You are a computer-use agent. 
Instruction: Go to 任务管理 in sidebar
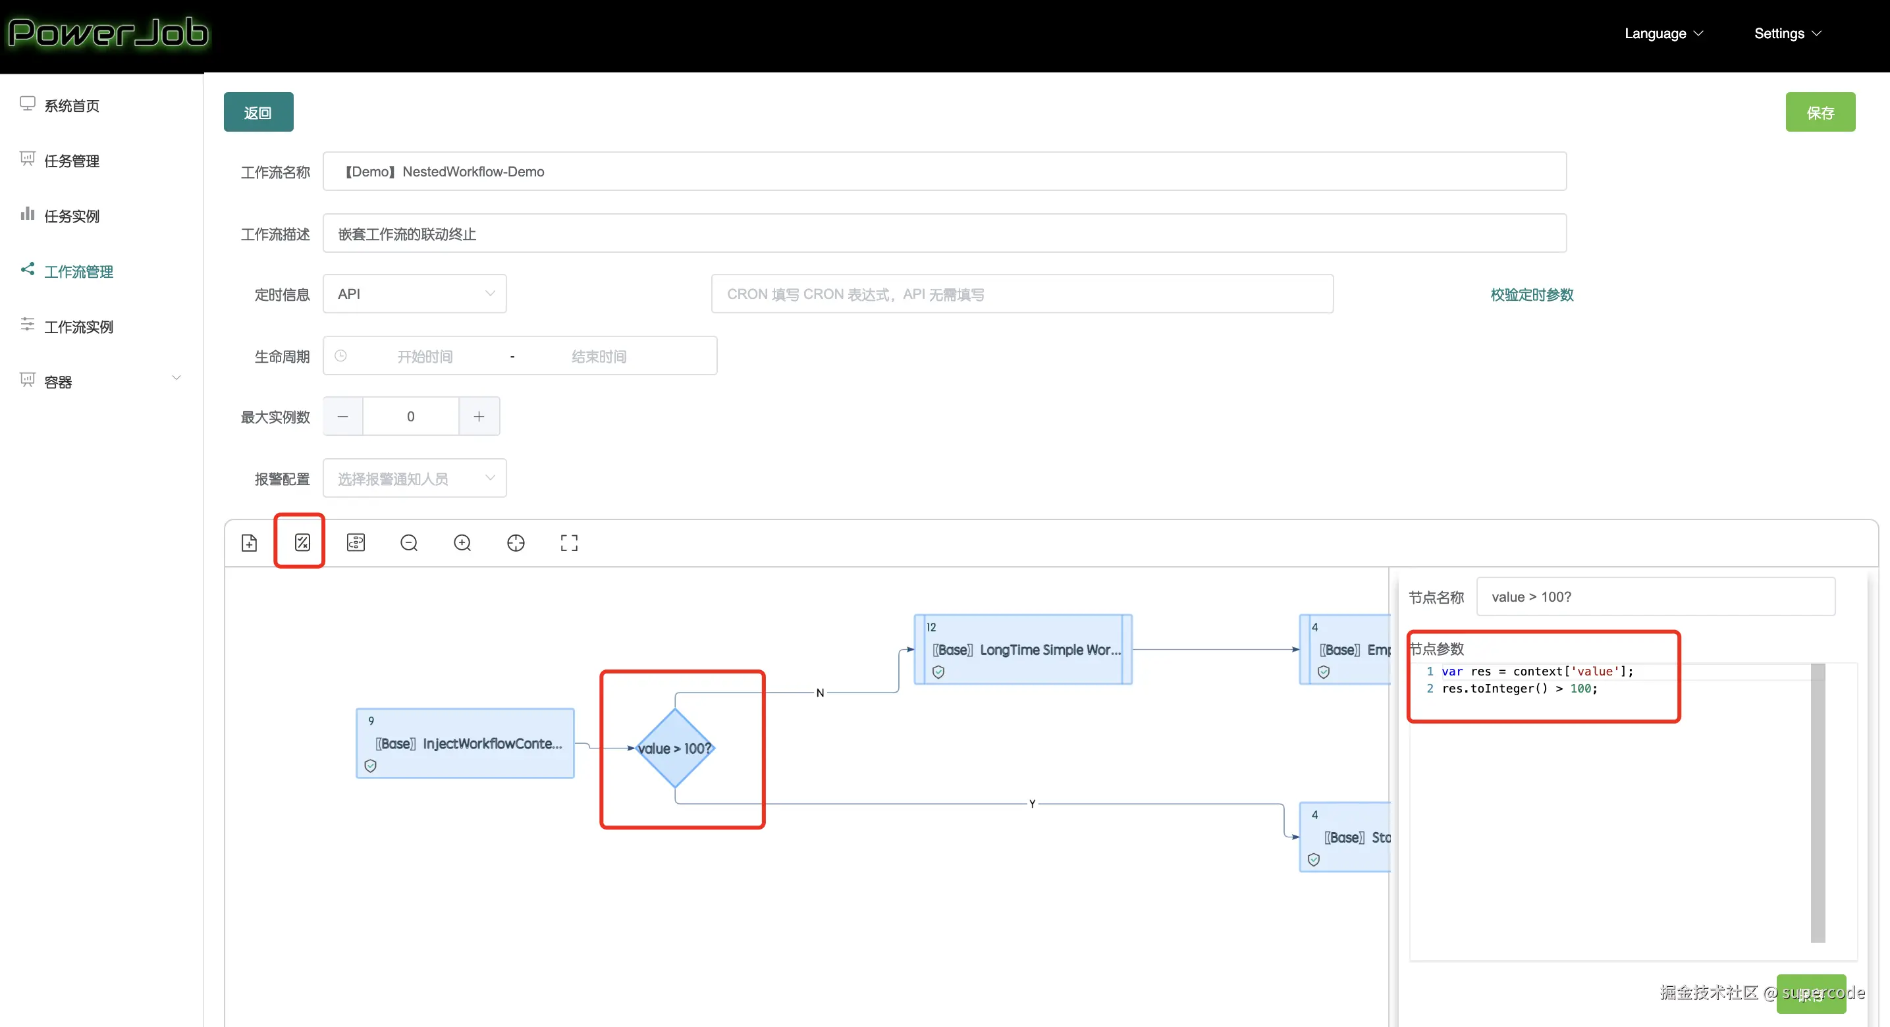click(x=71, y=161)
